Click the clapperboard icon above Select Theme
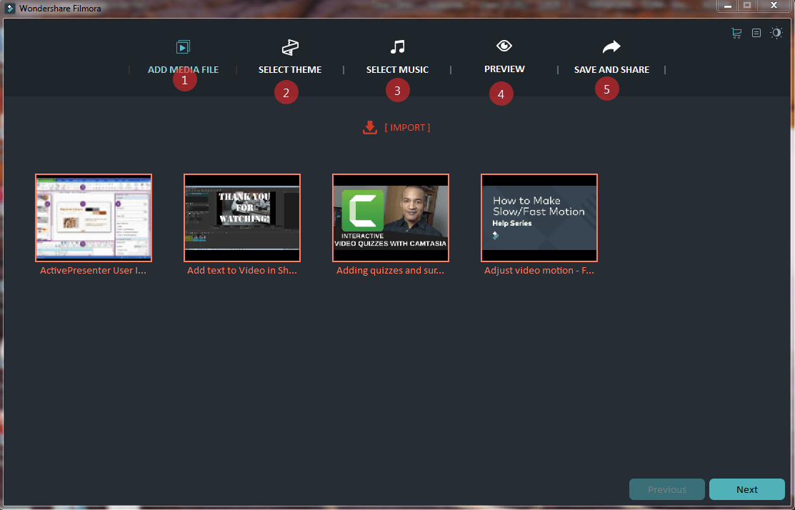The image size is (795, 510). pyautogui.click(x=290, y=46)
